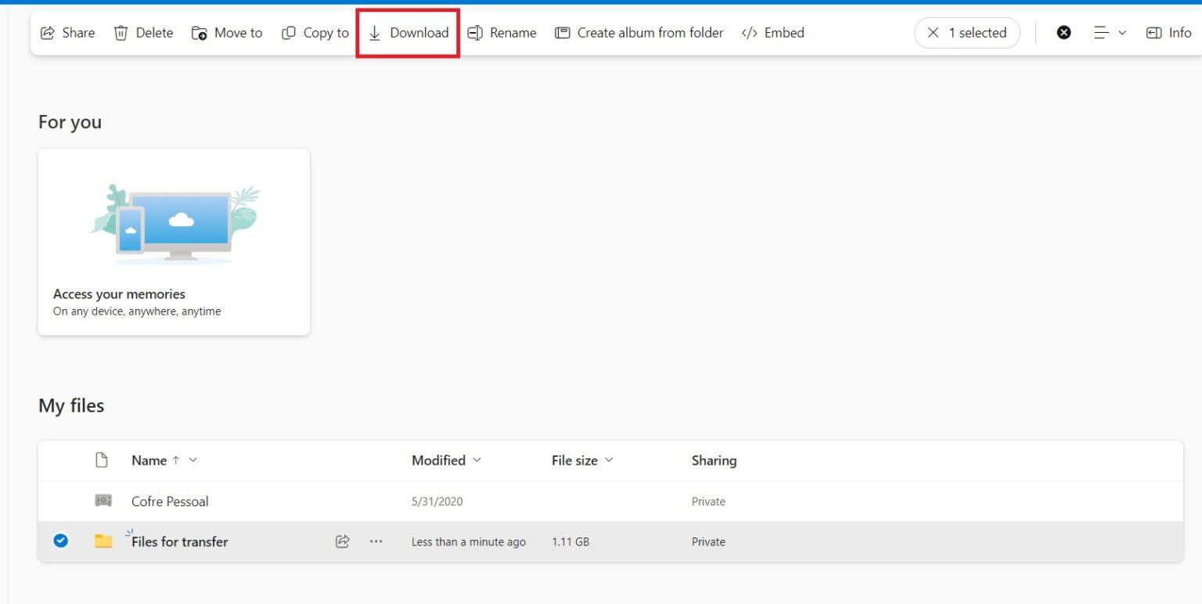
Task: Open the Access your memories card
Action: click(x=174, y=240)
